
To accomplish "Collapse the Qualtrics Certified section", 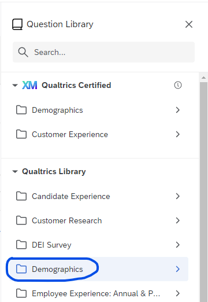I will pyautogui.click(x=15, y=85).
